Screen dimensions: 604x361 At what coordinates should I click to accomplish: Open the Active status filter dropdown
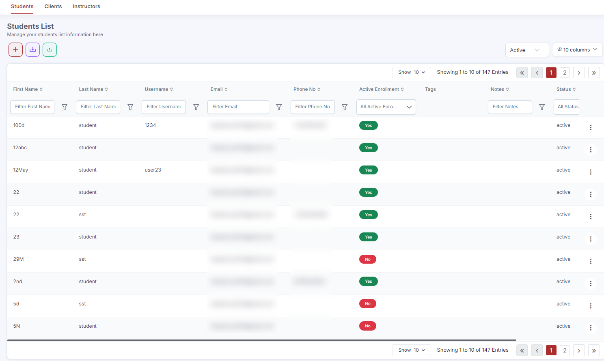click(x=527, y=50)
